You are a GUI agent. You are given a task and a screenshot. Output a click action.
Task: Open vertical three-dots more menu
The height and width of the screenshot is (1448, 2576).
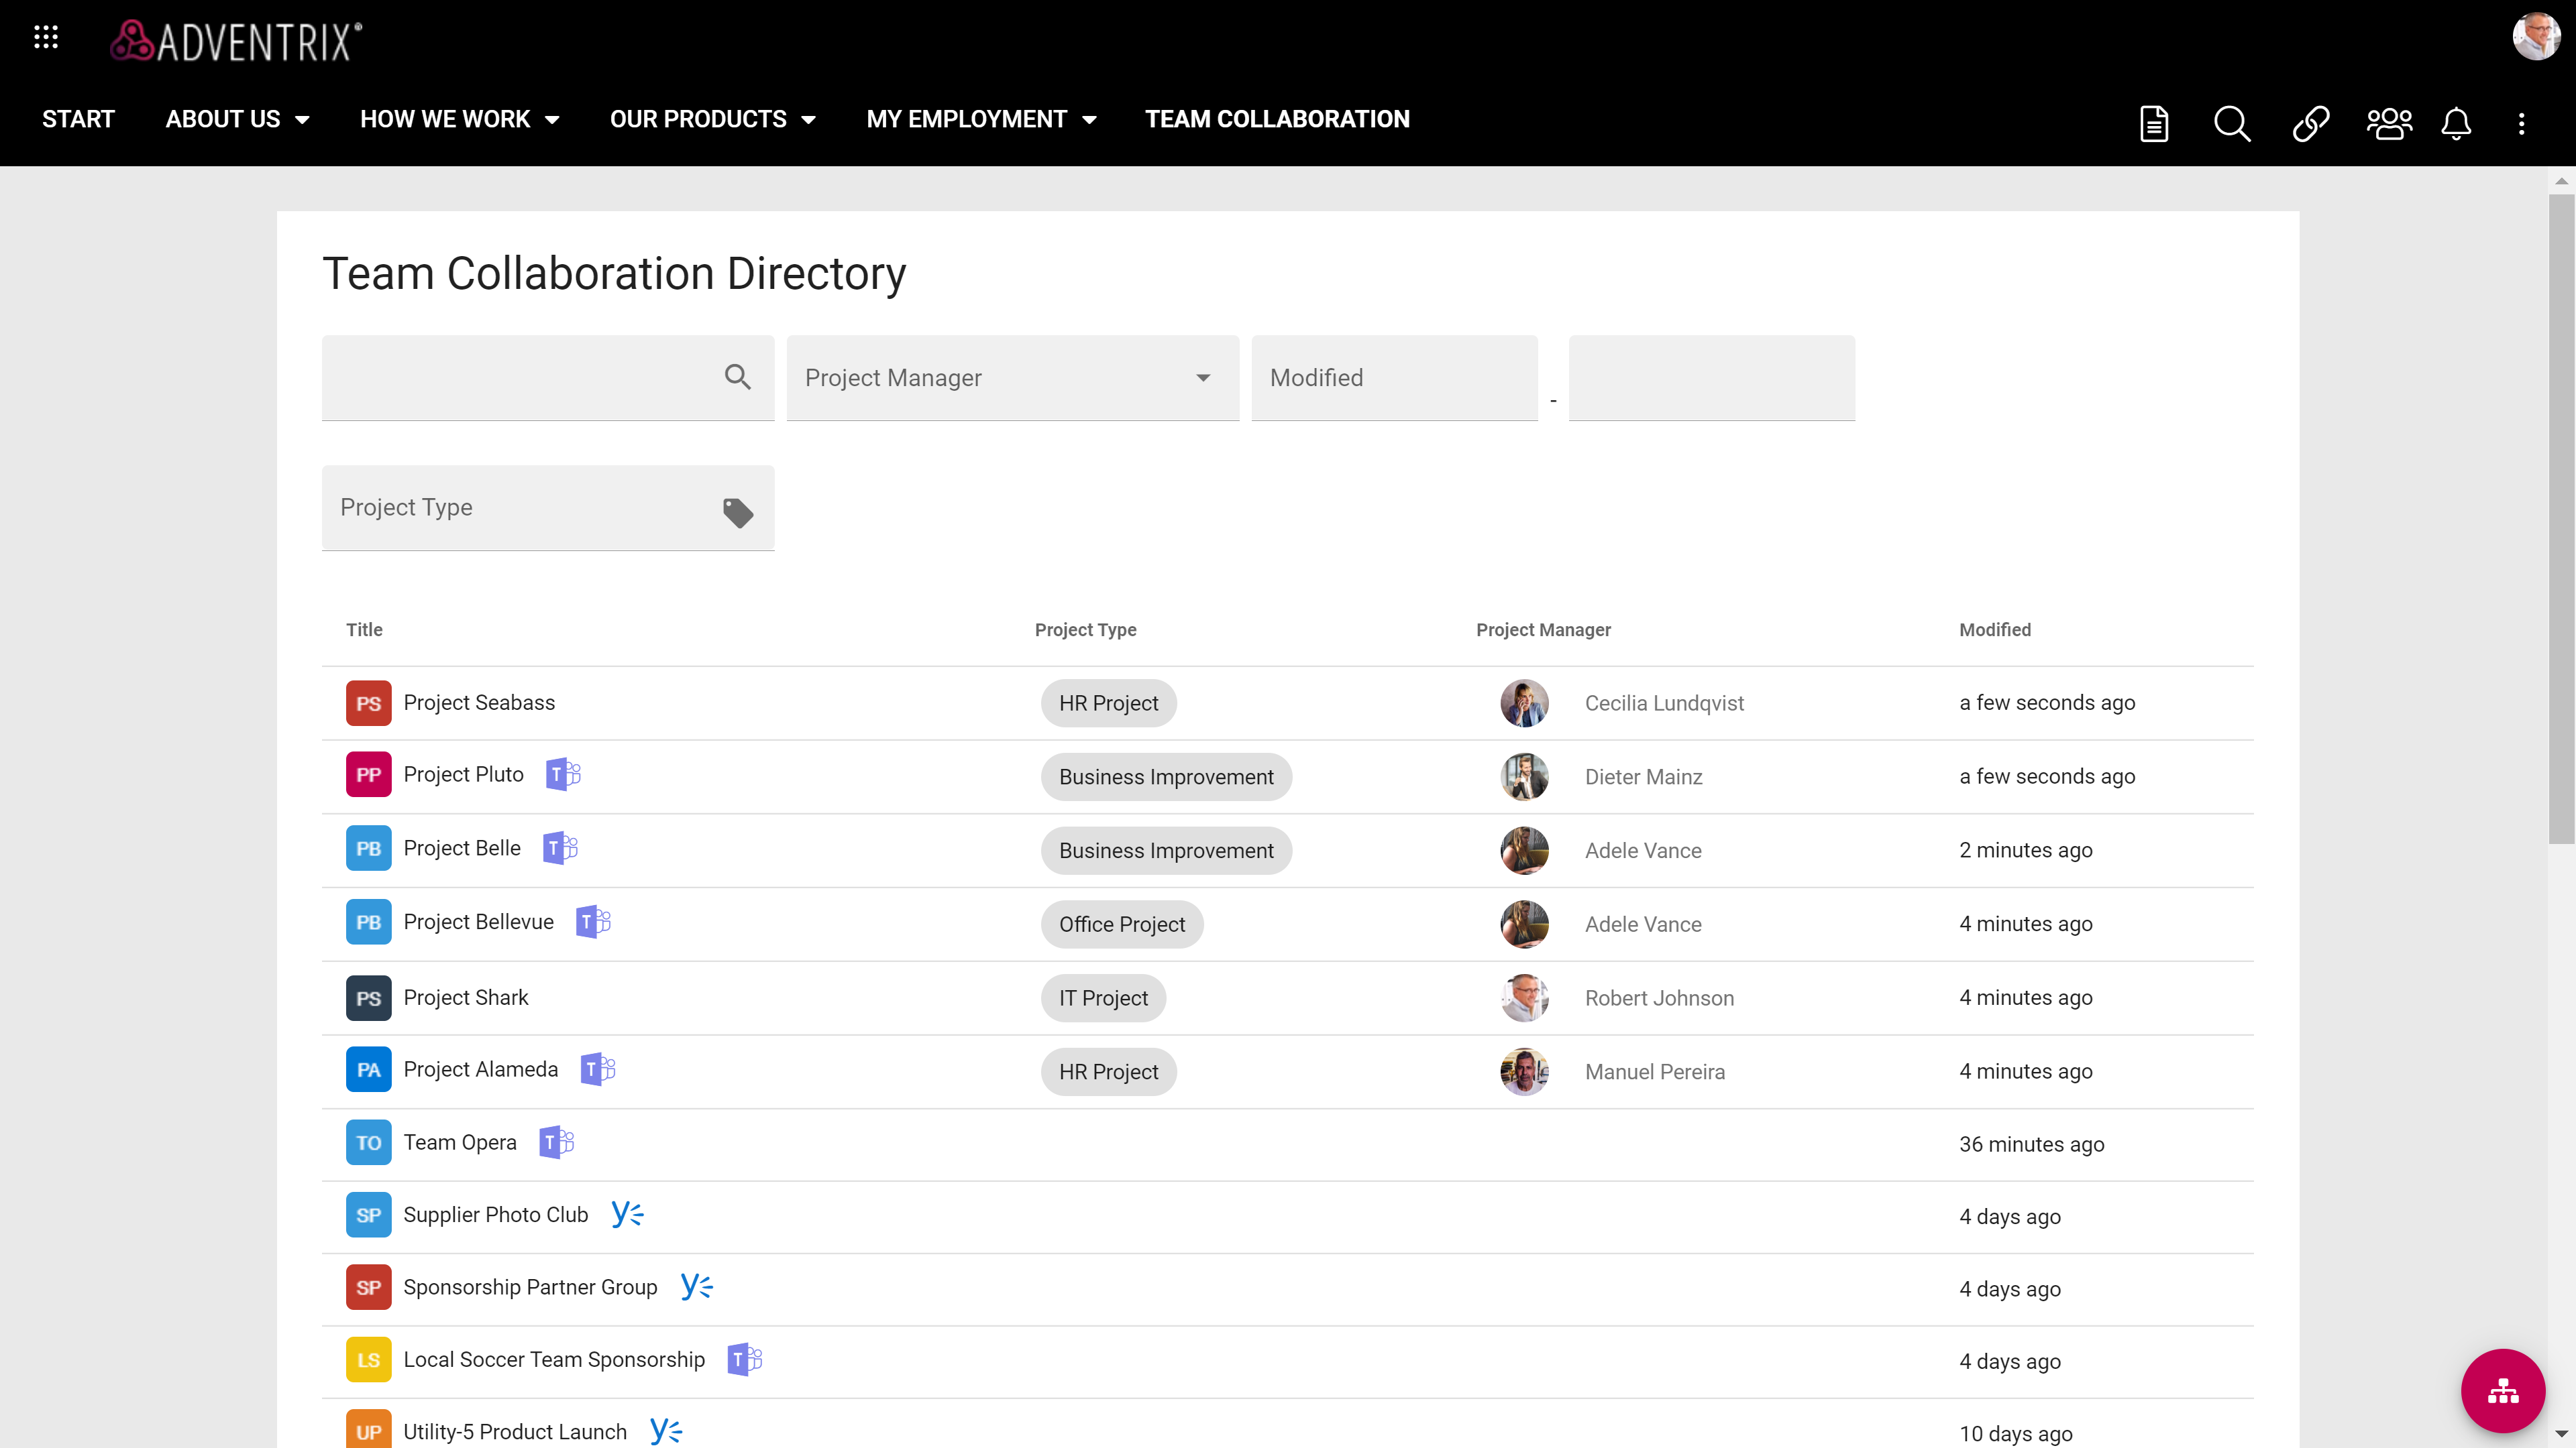point(2521,124)
